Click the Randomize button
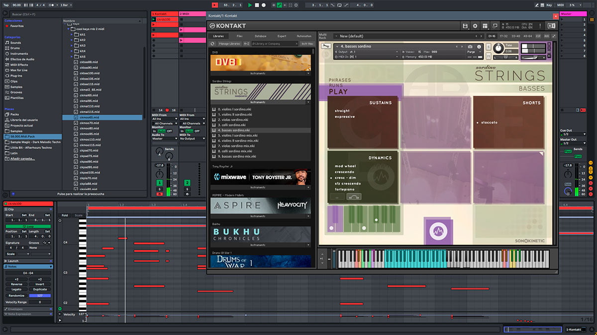 point(16,295)
